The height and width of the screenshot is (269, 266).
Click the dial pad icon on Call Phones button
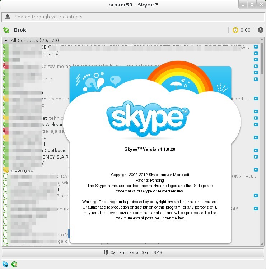106,252
